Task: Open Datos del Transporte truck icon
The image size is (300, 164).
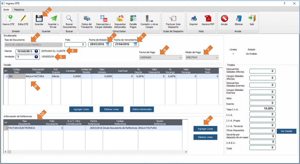Action: (87, 19)
